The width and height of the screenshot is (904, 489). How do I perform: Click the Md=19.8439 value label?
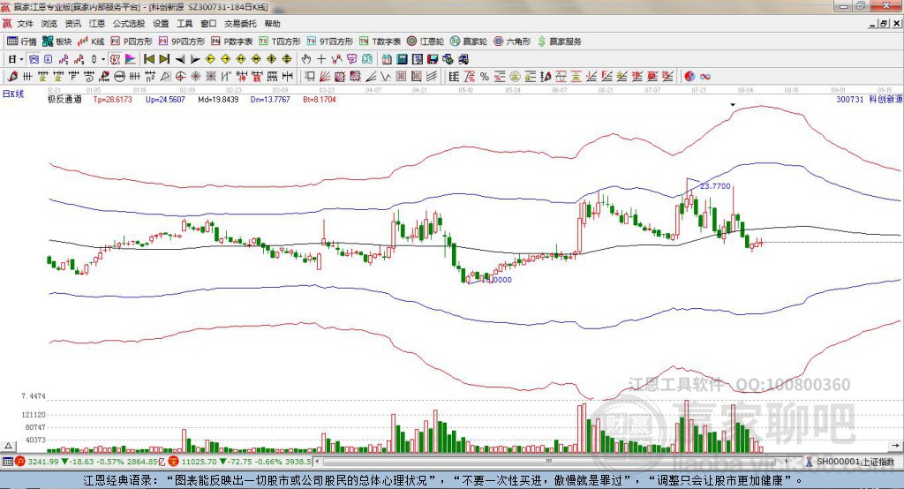click(218, 99)
